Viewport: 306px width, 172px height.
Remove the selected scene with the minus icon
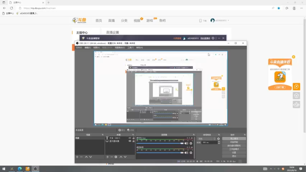click(81, 157)
